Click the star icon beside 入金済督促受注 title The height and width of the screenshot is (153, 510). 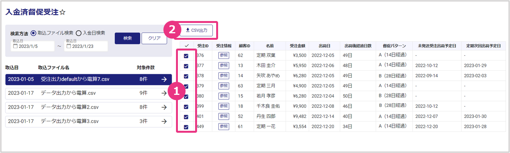(x=62, y=12)
